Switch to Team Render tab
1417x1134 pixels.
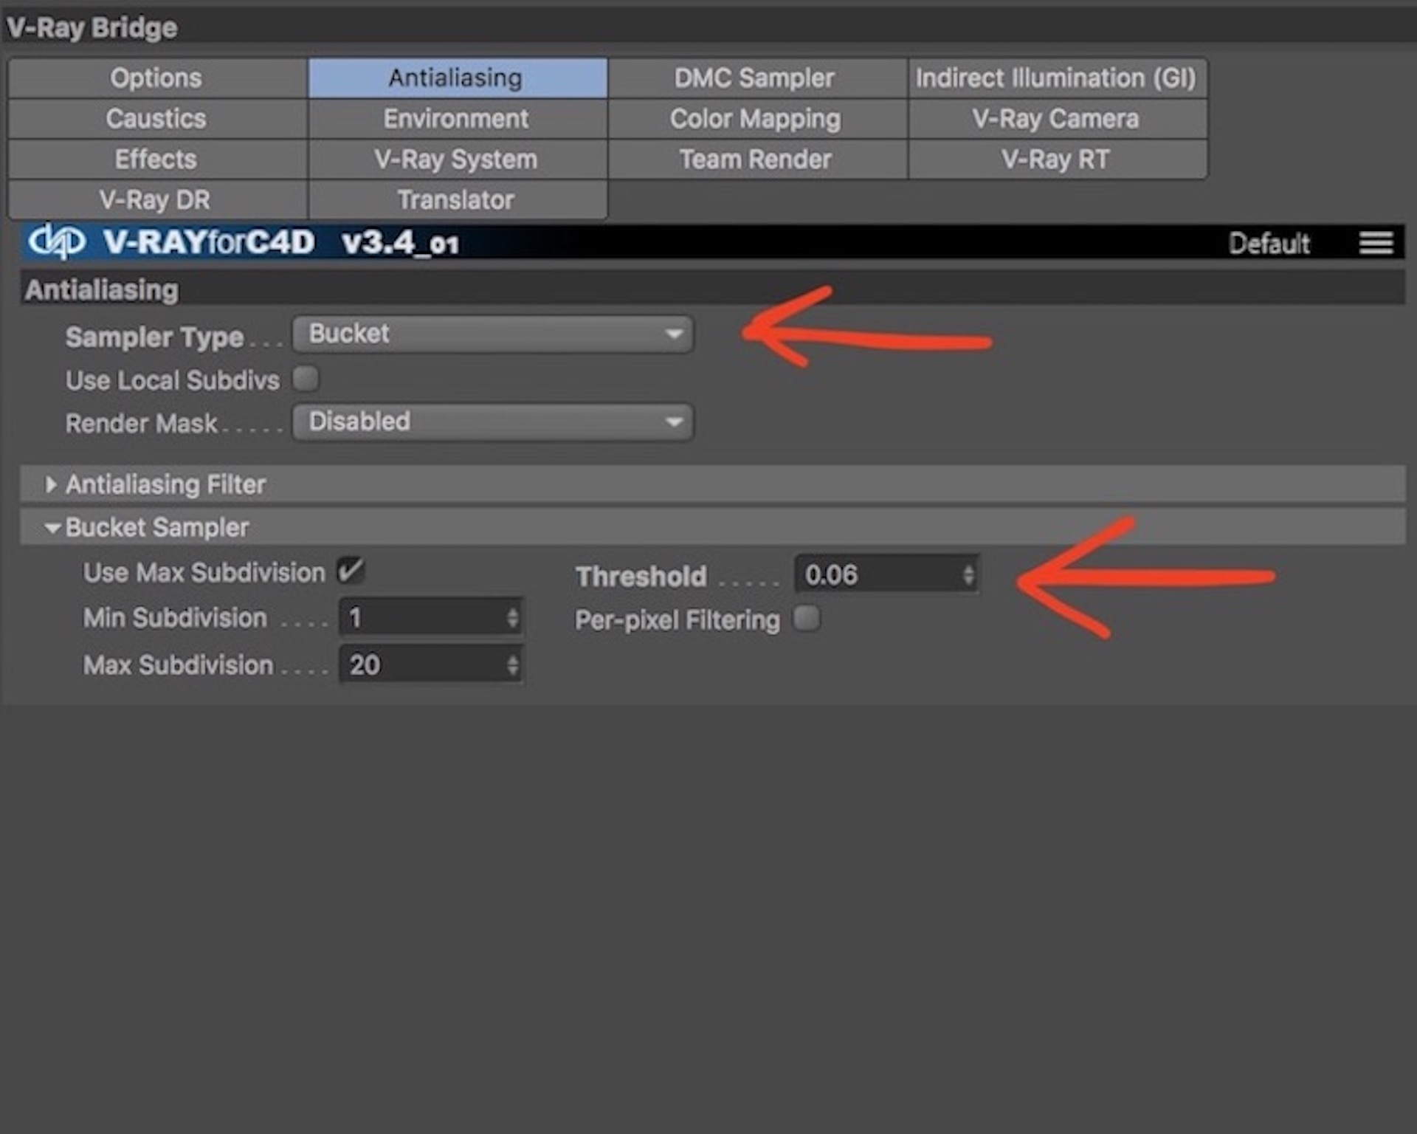756,159
